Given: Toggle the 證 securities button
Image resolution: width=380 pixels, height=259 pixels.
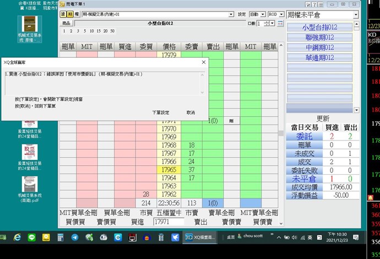Looking at the screenshot, I should (x=63, y=14).
